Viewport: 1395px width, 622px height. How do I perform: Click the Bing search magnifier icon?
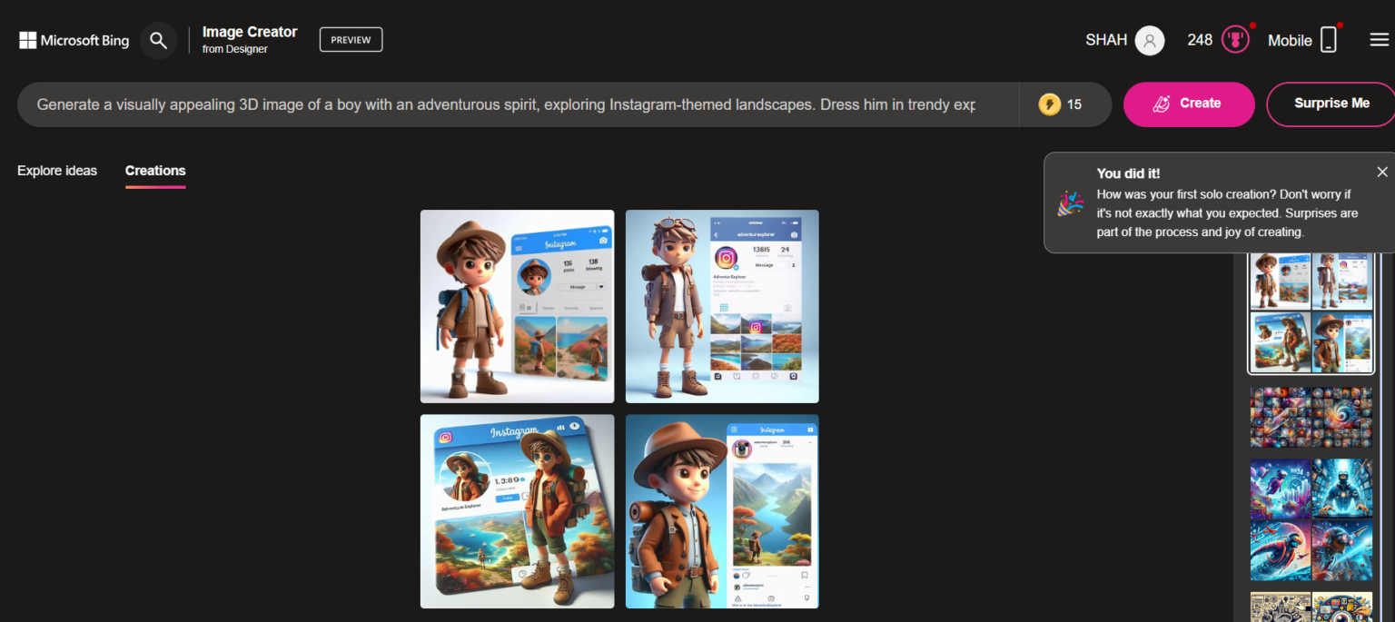tap(158, 40)
